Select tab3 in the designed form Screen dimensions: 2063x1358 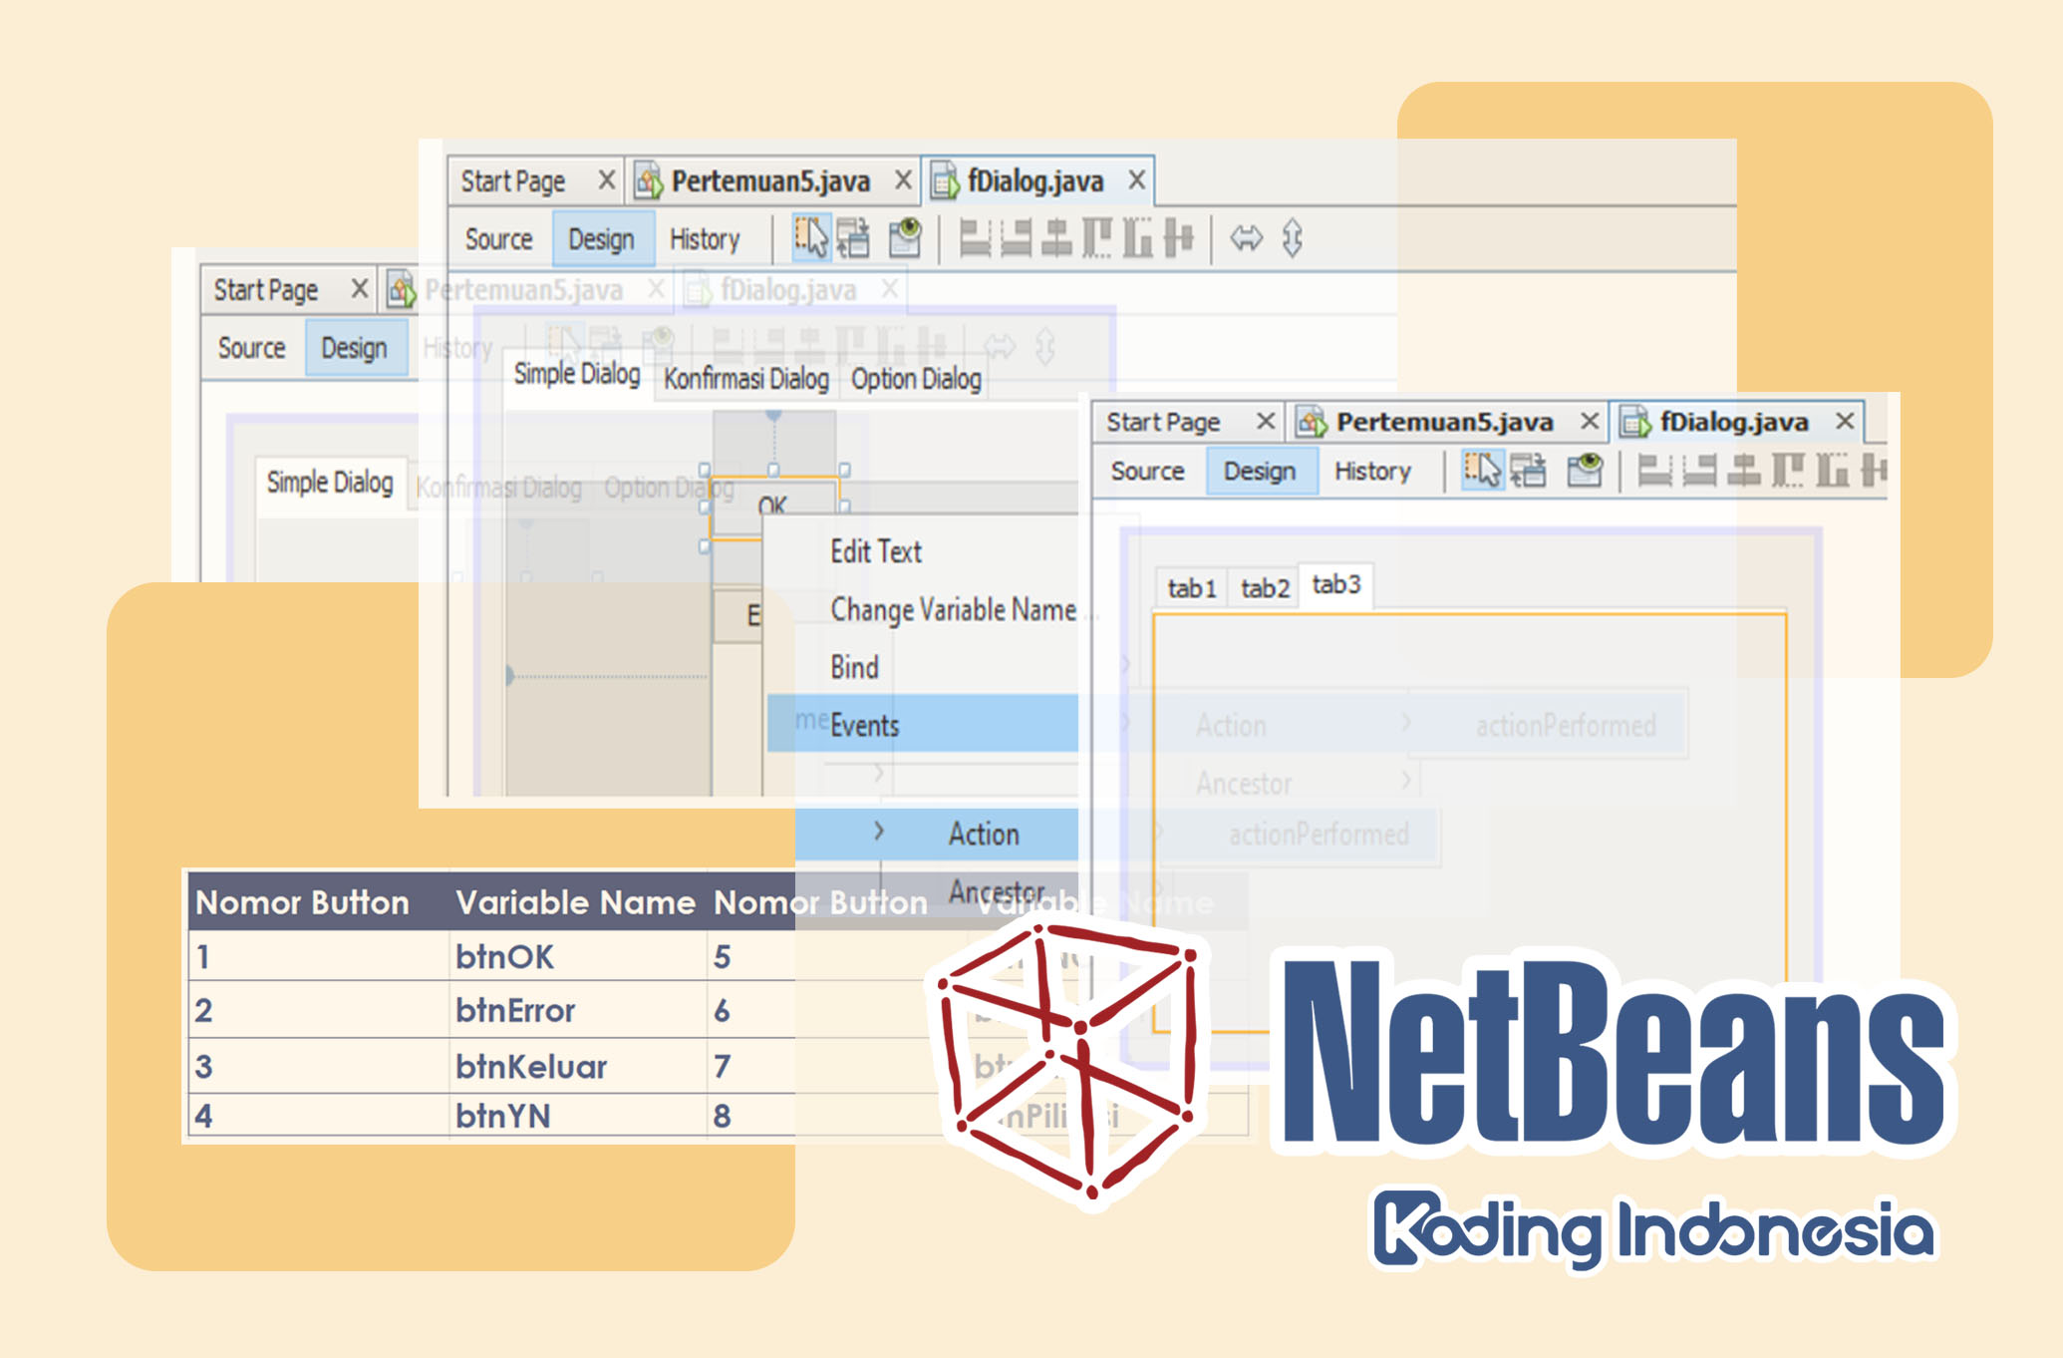(1335, 584)
